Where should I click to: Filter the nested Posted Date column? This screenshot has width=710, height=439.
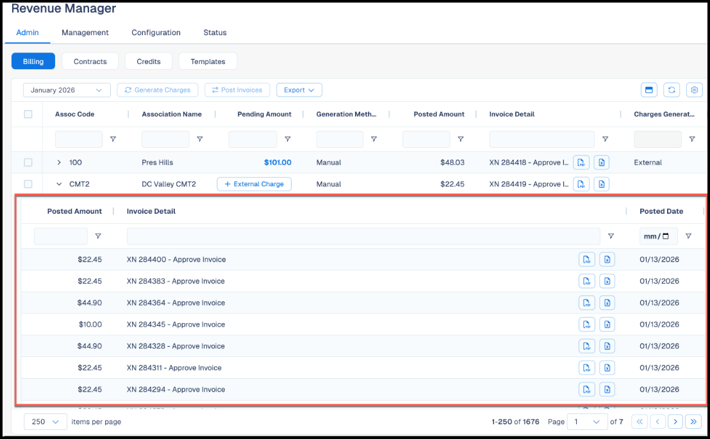coord(688,236)
